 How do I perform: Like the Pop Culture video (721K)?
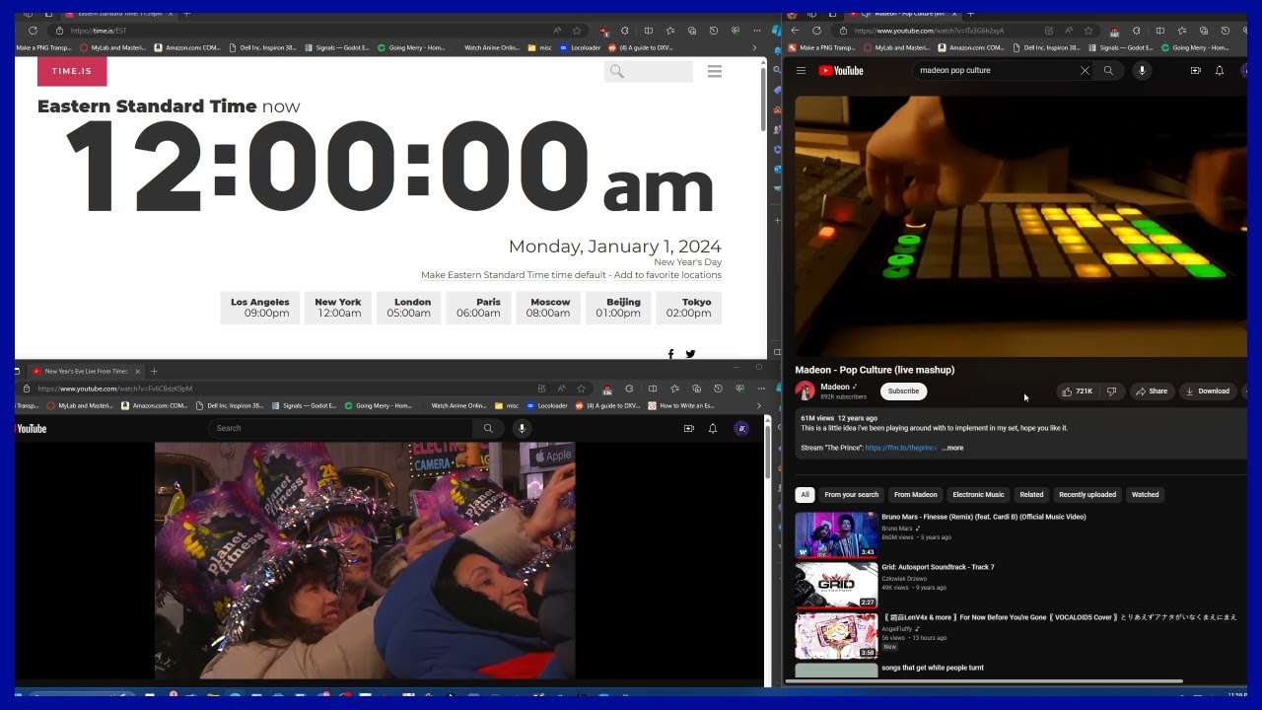(x=1078, y=391)
